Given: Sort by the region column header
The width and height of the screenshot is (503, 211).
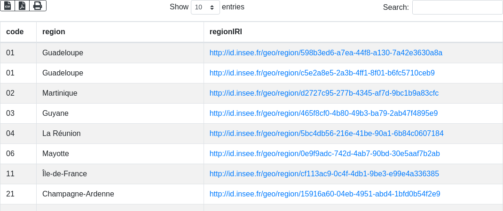Looking at the screenshot, I should pos(54,32).
